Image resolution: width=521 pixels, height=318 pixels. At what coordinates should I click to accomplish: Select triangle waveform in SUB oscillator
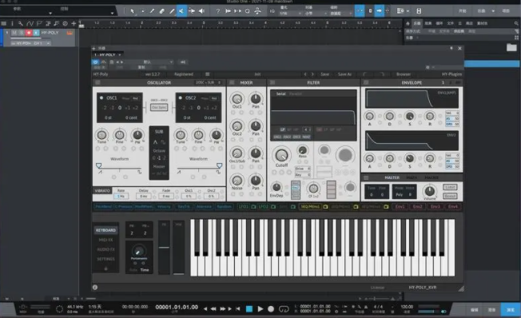[155, 142]
